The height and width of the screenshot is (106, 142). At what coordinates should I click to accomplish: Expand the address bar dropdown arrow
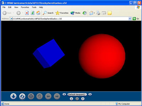click(130, 19)
